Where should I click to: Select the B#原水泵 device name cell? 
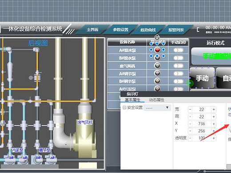coord(127,58)
